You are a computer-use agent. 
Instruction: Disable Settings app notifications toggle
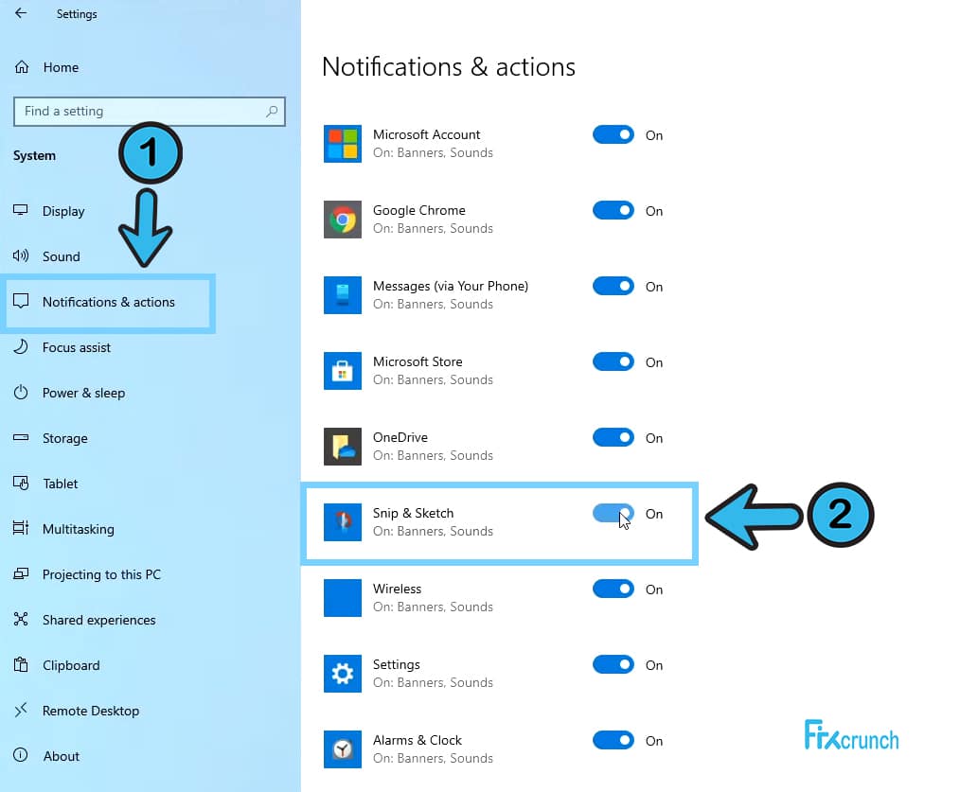(x=613, y=664)
